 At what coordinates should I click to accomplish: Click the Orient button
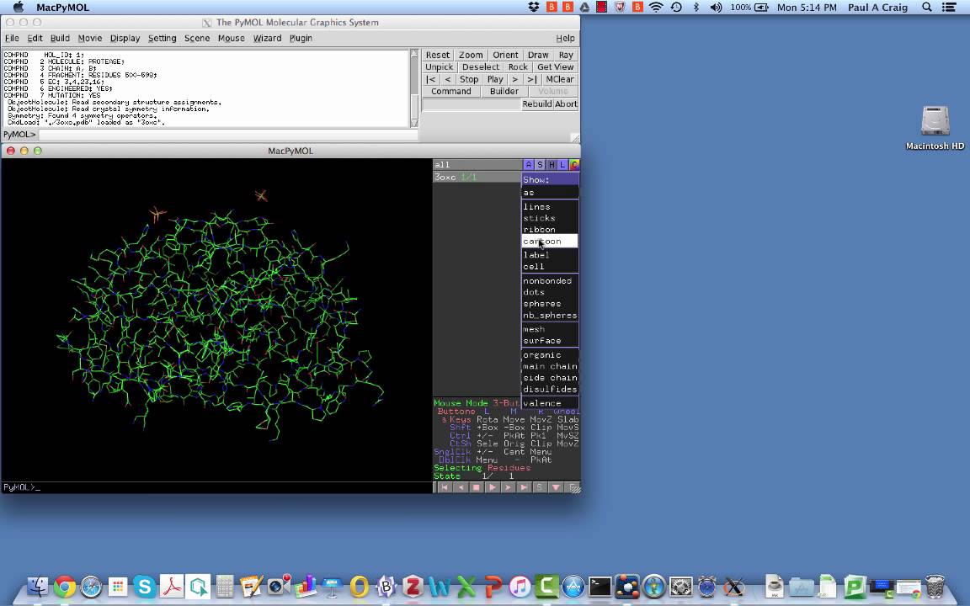click(x=505, y=55)
